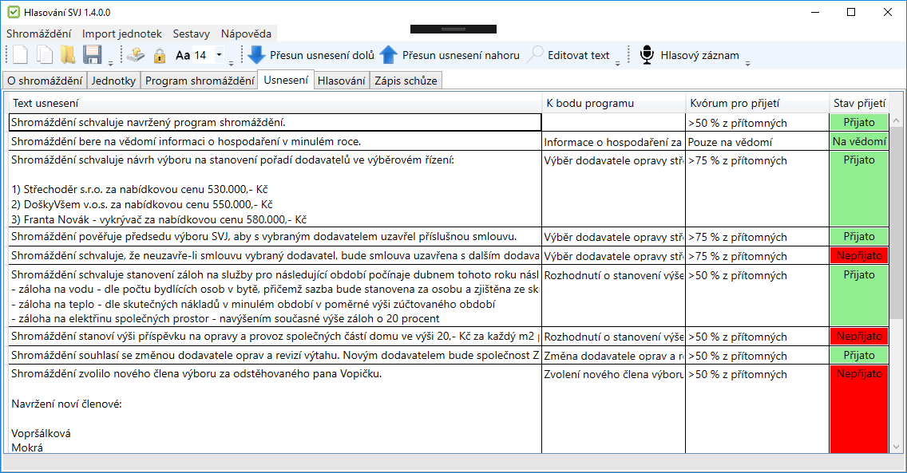The image size is (907, 473).
Task: Click Nepřijato status of the 'výši příspěvku' row
Action: [859, 336]
